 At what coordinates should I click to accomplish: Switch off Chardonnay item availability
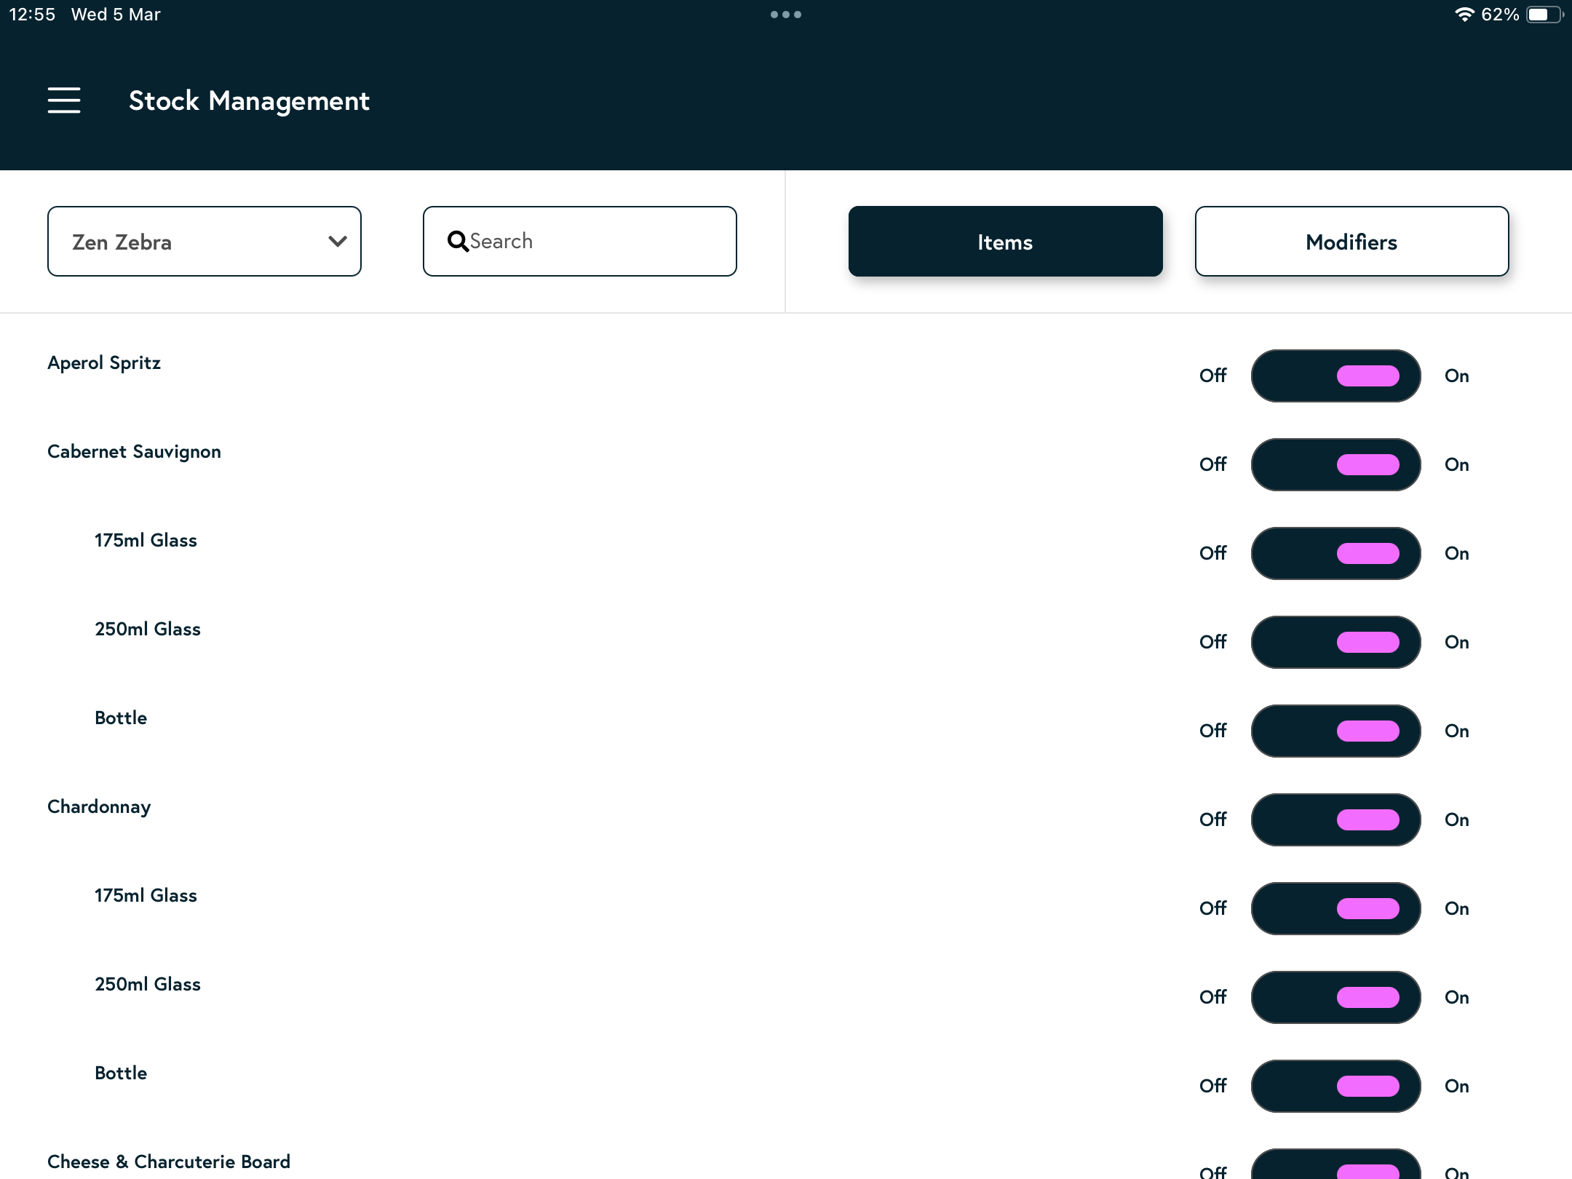[1335, 819]
